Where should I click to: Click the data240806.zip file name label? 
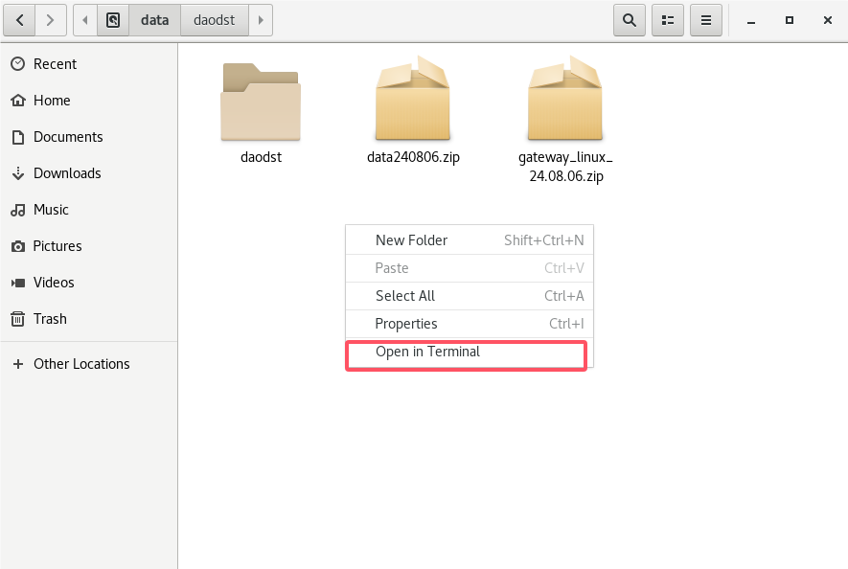click(x=413, y=157)
